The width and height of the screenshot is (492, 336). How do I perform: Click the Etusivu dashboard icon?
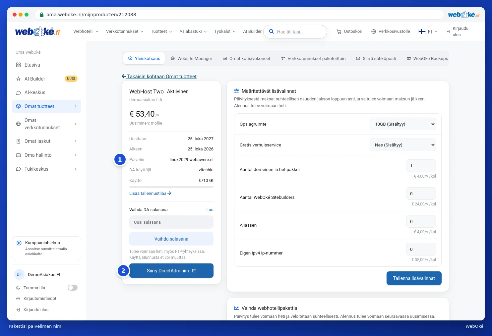(x=18, y=65)
